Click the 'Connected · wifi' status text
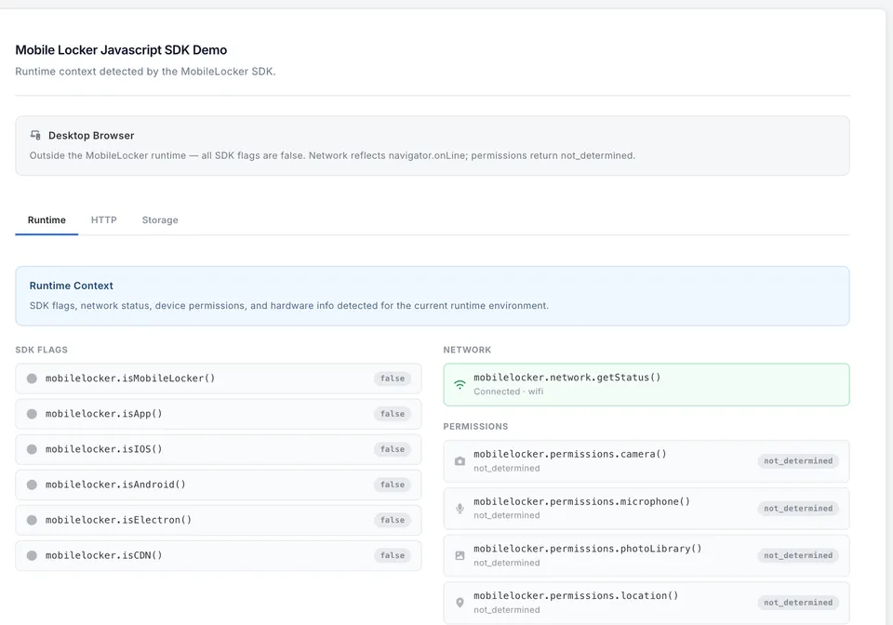This screenshot has width=893, height=625. (509, 392)
